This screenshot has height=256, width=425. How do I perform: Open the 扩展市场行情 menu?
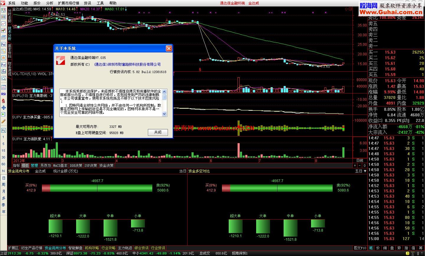click(68, 3)
